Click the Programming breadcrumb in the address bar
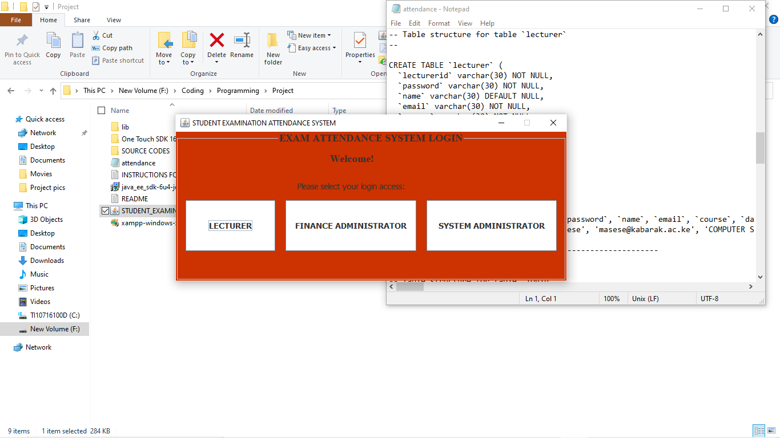 [238, 90]
